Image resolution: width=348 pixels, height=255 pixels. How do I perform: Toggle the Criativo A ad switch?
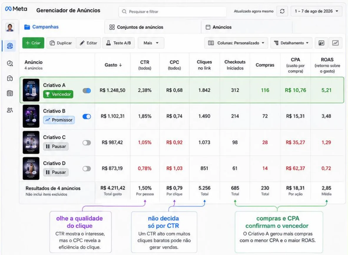pyautogui.click(x=87, y=91)
